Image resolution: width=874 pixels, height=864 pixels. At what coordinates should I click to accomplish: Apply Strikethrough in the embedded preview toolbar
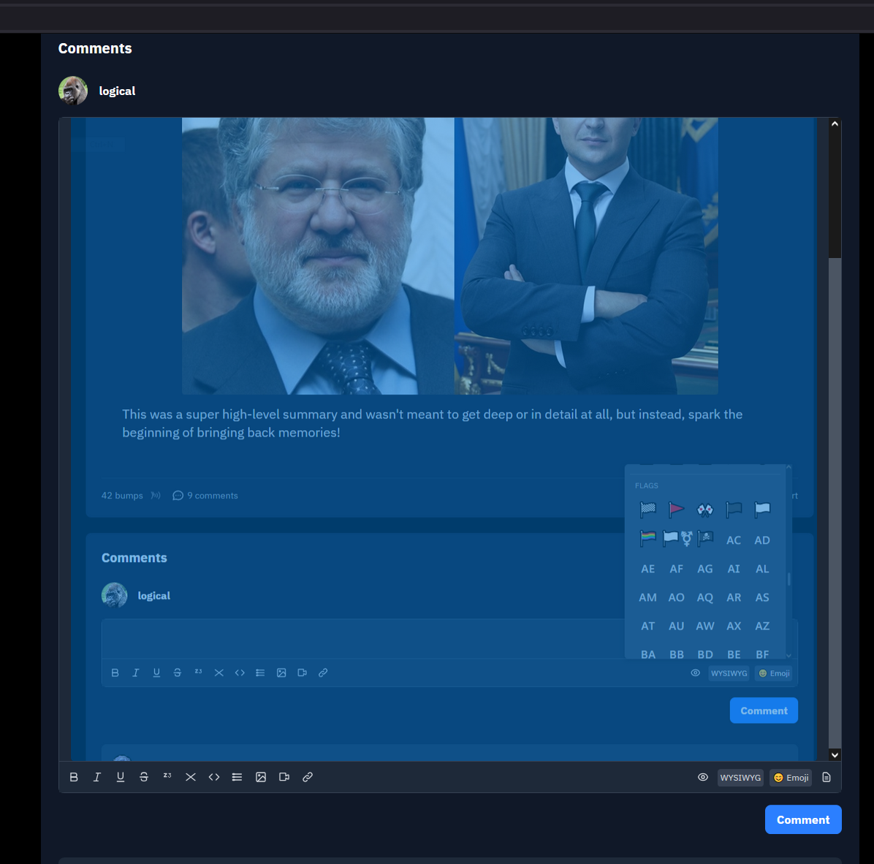point(178,672)
